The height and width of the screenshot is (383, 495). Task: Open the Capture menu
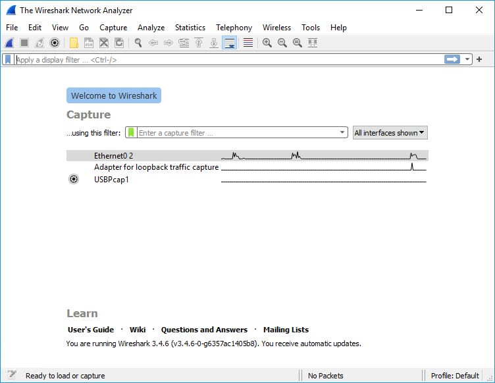tap(113, 28)
